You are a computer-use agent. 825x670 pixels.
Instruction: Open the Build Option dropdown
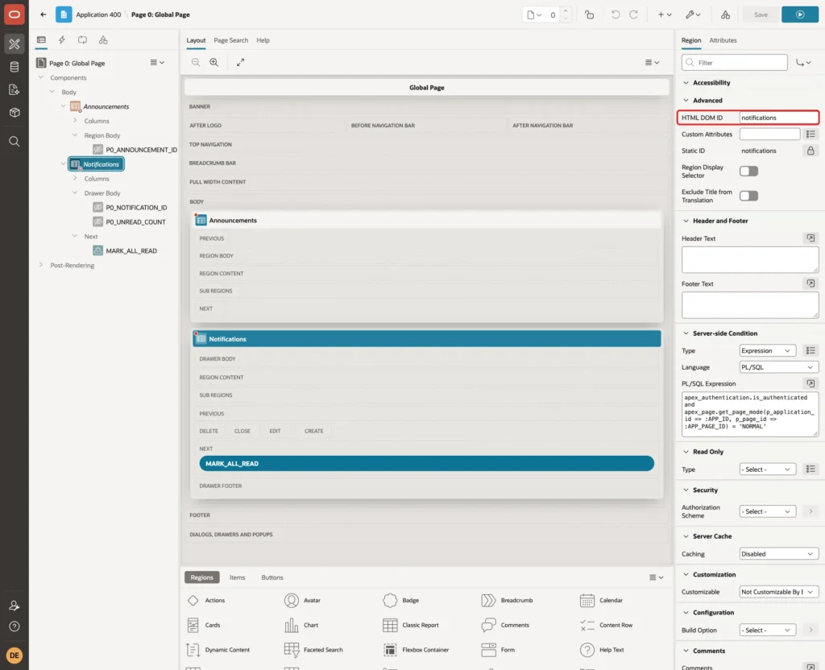pos(767,630)
